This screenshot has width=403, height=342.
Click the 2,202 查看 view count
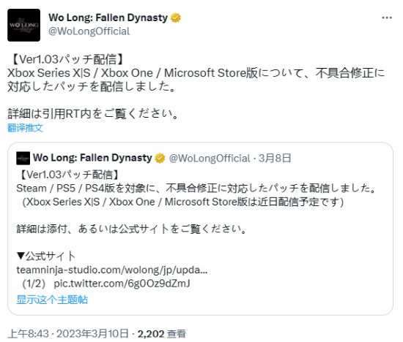162,334
